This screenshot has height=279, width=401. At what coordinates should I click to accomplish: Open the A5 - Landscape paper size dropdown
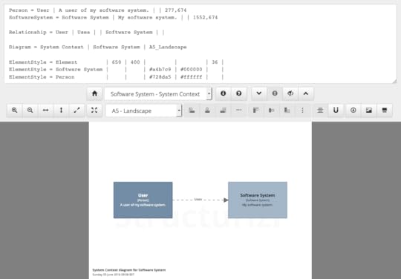pyautogui.click(x=144, y=111)
